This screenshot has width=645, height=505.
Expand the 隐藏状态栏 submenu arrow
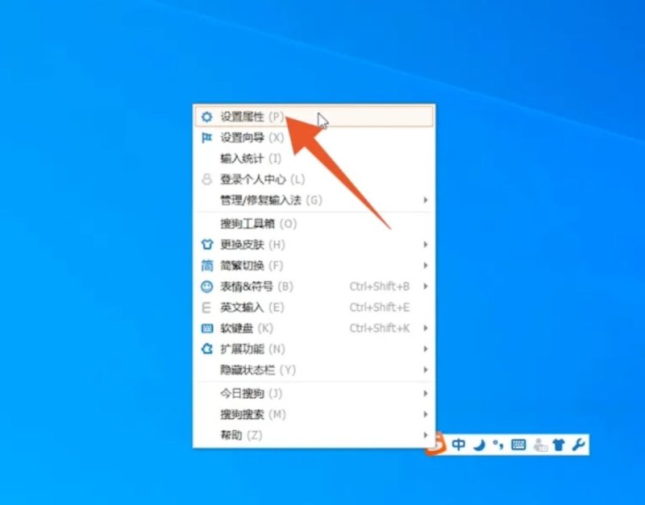click(426, 370)
